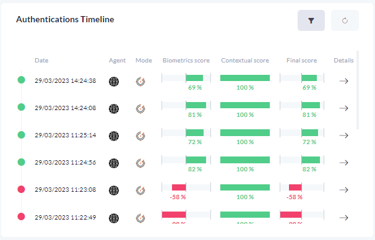Click the globe agent icon for 11:23:08
The width and height of the screenshot is (375, 240).
[x=114, y=191]
